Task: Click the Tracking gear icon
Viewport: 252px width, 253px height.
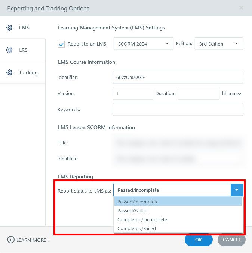Action: 9,72
